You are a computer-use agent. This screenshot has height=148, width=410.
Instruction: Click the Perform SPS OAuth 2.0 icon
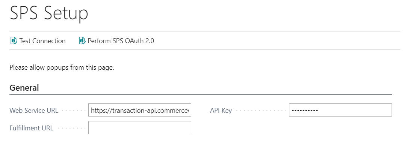(x=82, y=40)
